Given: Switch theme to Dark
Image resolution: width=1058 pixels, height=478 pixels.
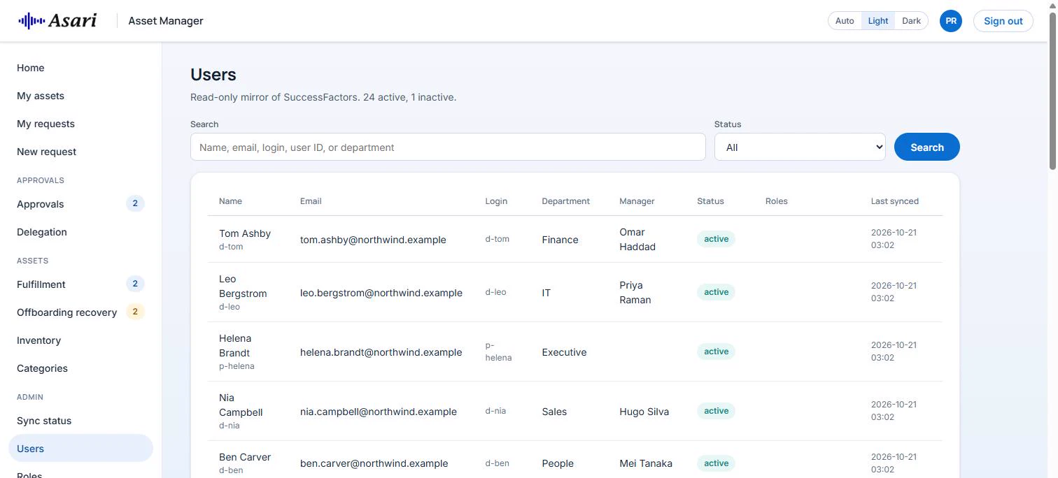Looking at the screenshot, I should pos(911,21).
